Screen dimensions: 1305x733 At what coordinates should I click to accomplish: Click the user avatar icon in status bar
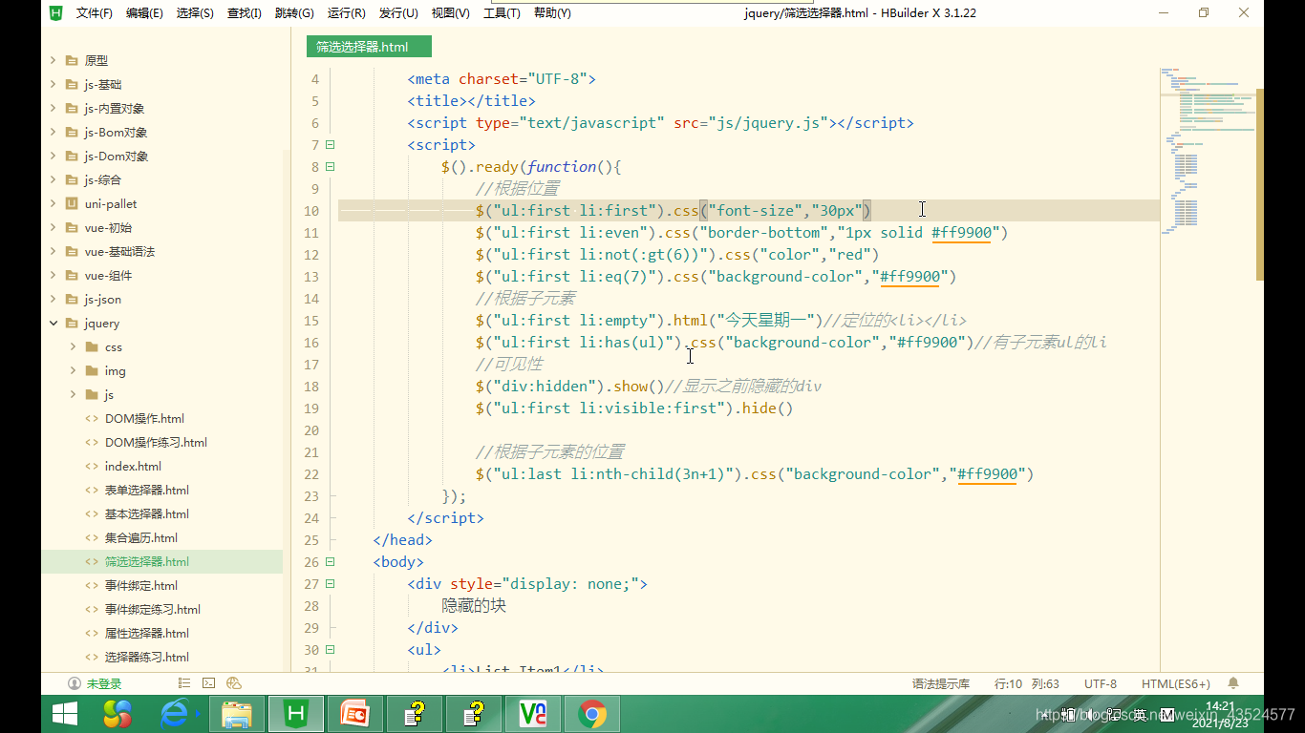pos(75,683)
